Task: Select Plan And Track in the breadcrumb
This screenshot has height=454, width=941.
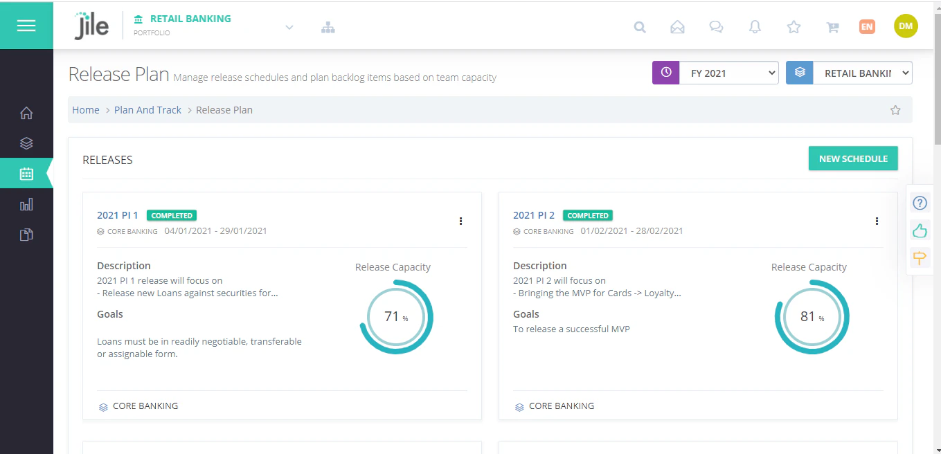Action: click(147, 109)
